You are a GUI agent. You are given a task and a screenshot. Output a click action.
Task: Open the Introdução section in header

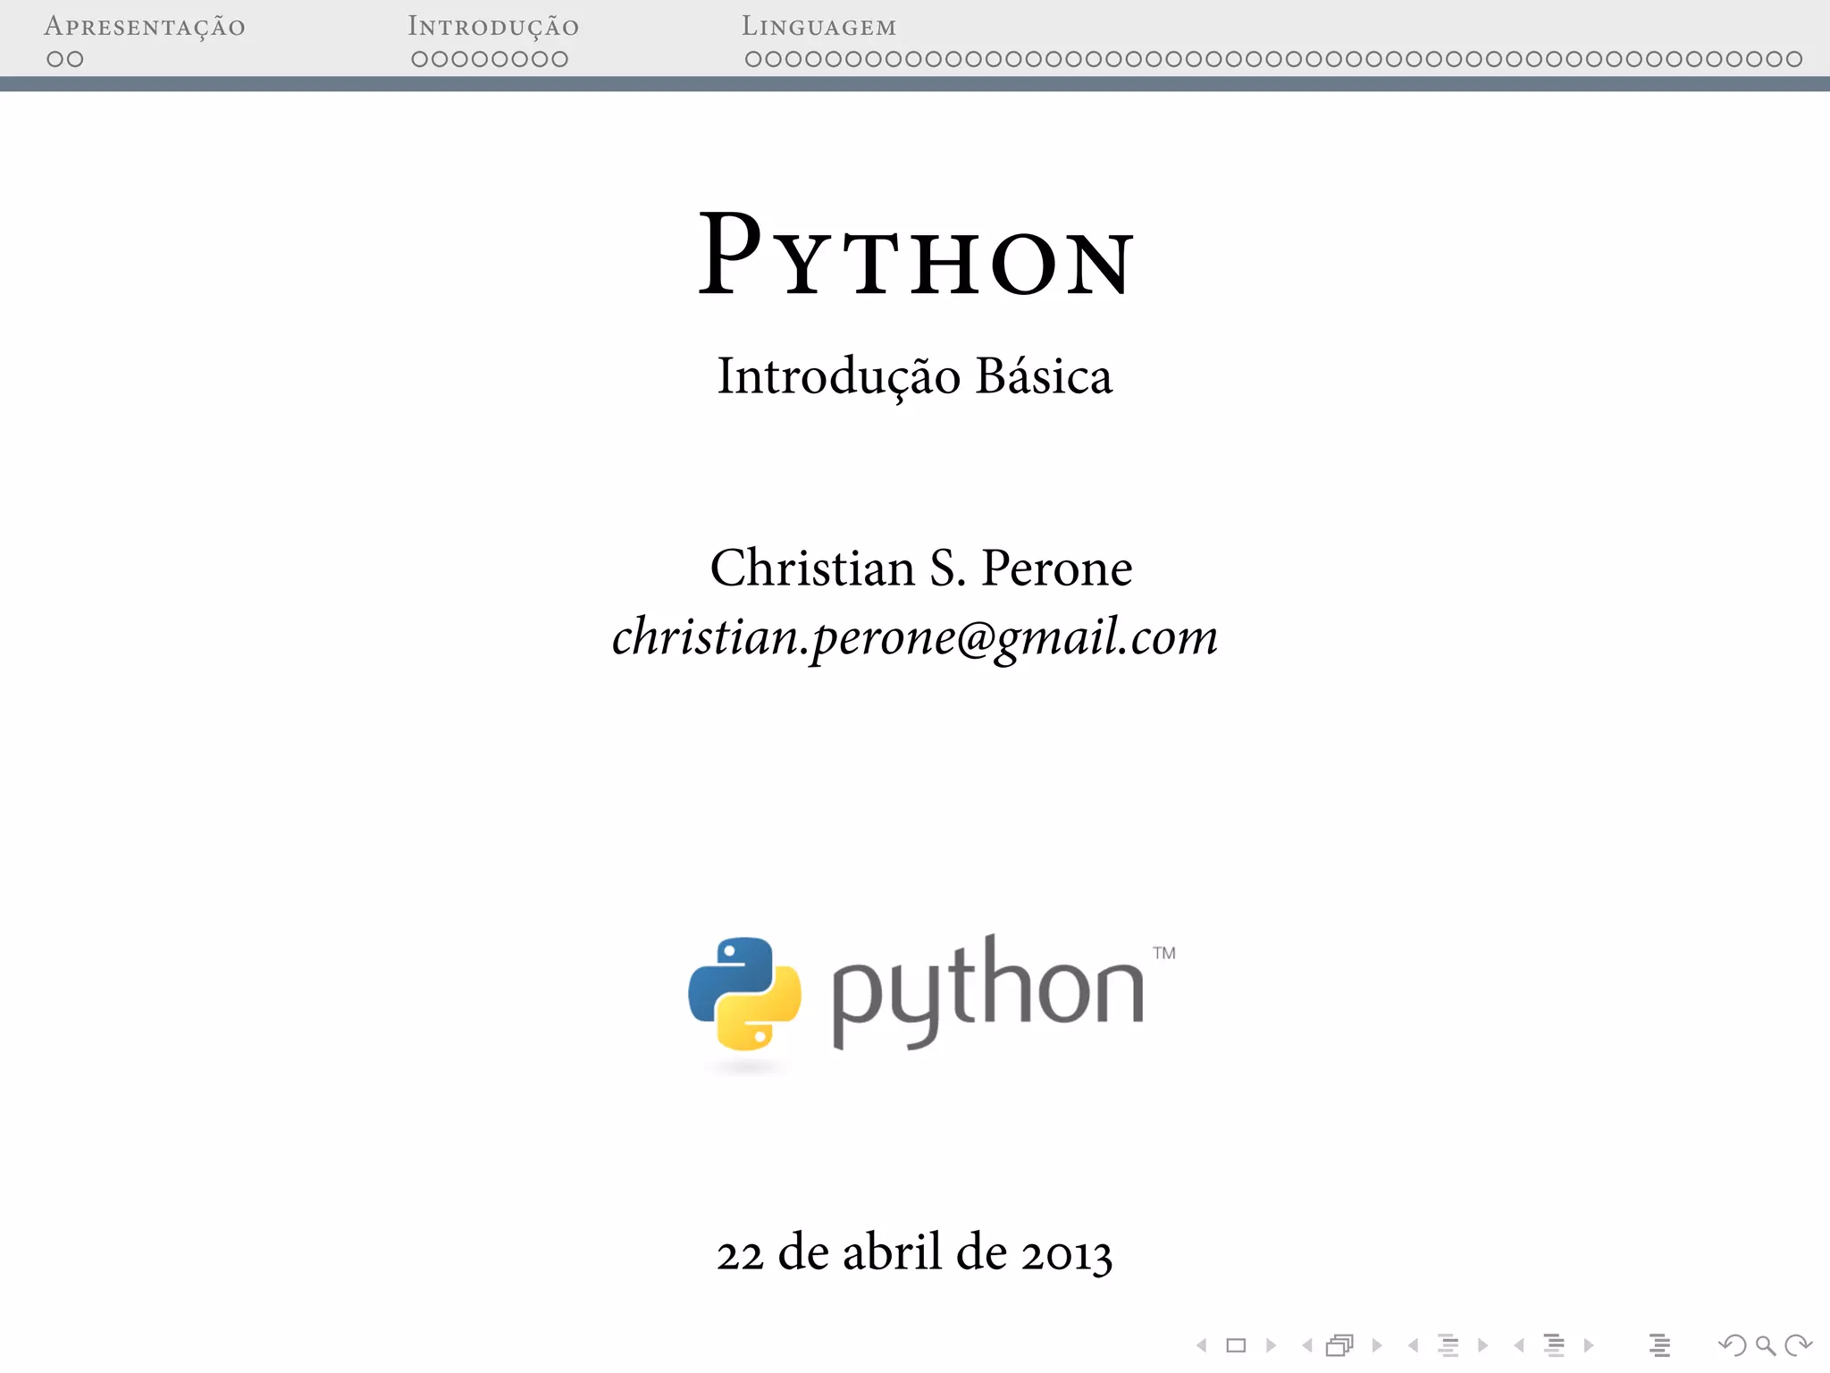point(493,27)
